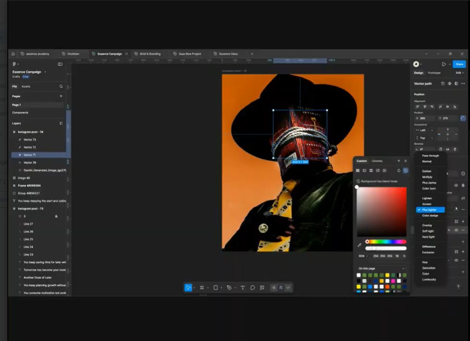Viewport: 470px width, 341px height.
Task: Select layer "Another Dose of Later"
Action: [39, 277]
